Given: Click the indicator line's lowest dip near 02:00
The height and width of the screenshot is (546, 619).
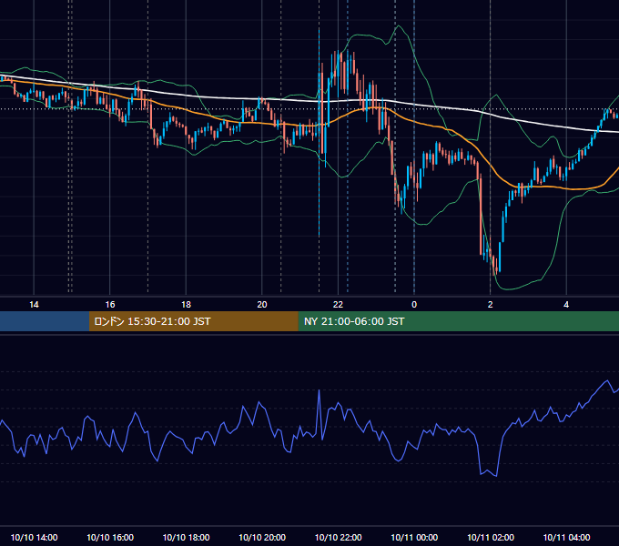Looking at the screenshot, I should click(496, 476).
